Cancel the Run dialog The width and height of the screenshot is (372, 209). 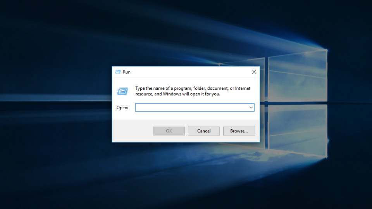coord(204,131)
